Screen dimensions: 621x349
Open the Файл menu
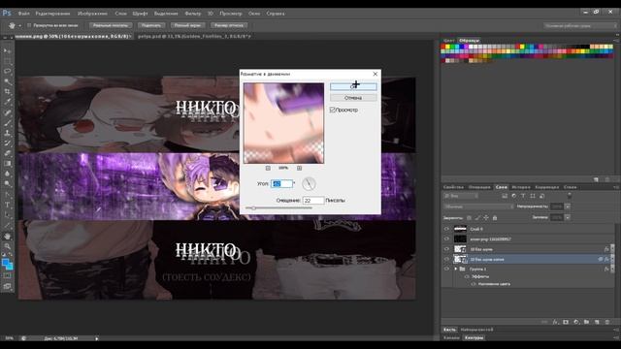tap(23, 14)
